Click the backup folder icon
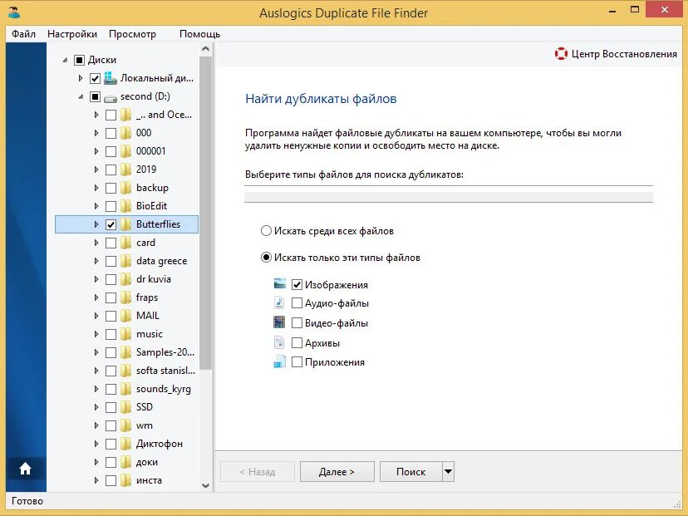This screenshot has width=688, height=516. [x=126, y=188]
